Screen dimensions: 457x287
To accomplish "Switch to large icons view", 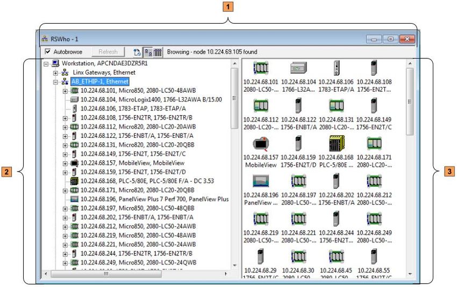I will [148, 53].
